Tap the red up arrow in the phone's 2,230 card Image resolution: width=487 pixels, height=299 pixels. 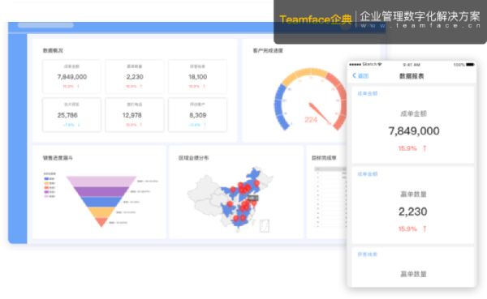tap(425, 229)
